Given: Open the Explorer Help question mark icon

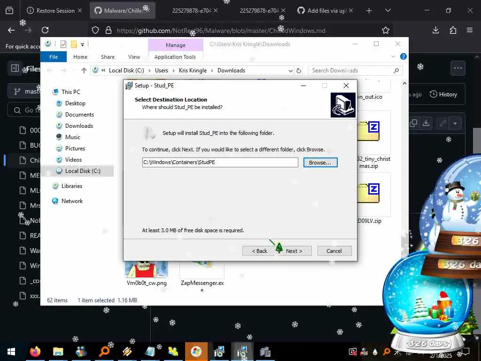Looking at the screenshot, I should coord(403,56).
